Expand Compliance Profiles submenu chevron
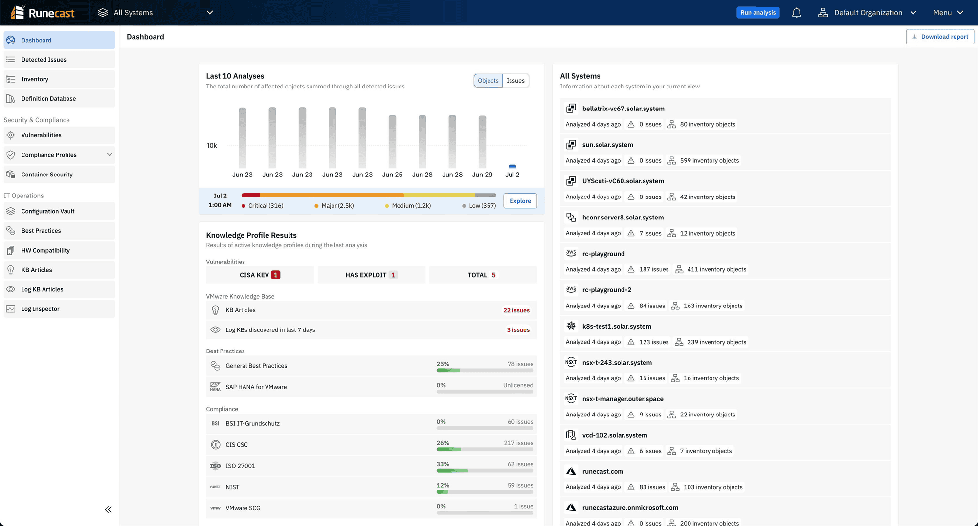The image size is (978, 526). (x=110, y=155)
